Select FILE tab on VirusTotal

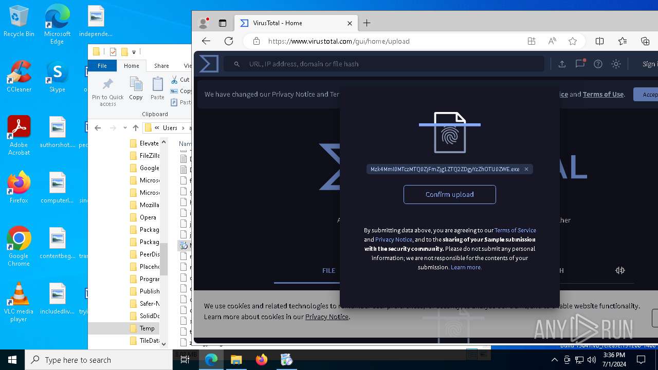click(x=328, y=270)
